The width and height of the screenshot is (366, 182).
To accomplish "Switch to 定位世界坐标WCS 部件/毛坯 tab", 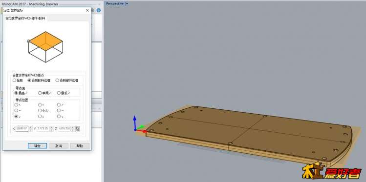I will pos(25,18).
